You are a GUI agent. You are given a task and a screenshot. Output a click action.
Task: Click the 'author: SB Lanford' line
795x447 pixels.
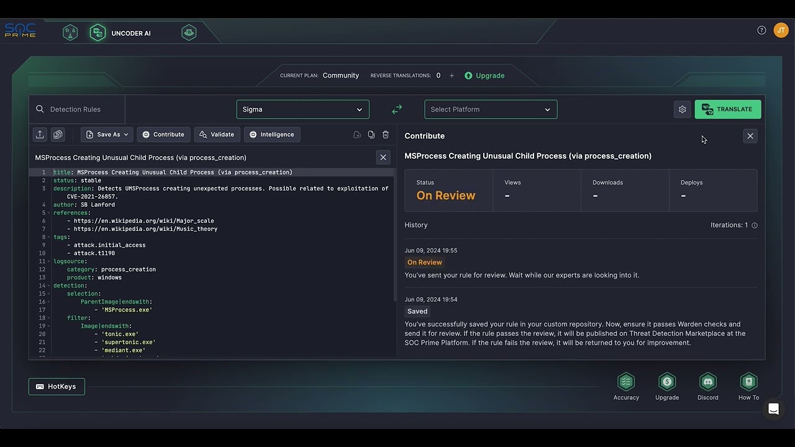click(x=84, y=205)
